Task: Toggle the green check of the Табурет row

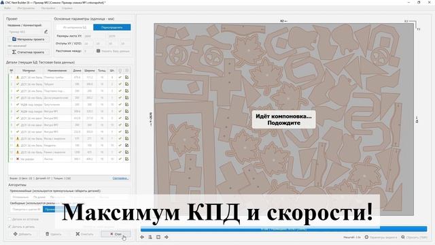Action: coord(120,84)
